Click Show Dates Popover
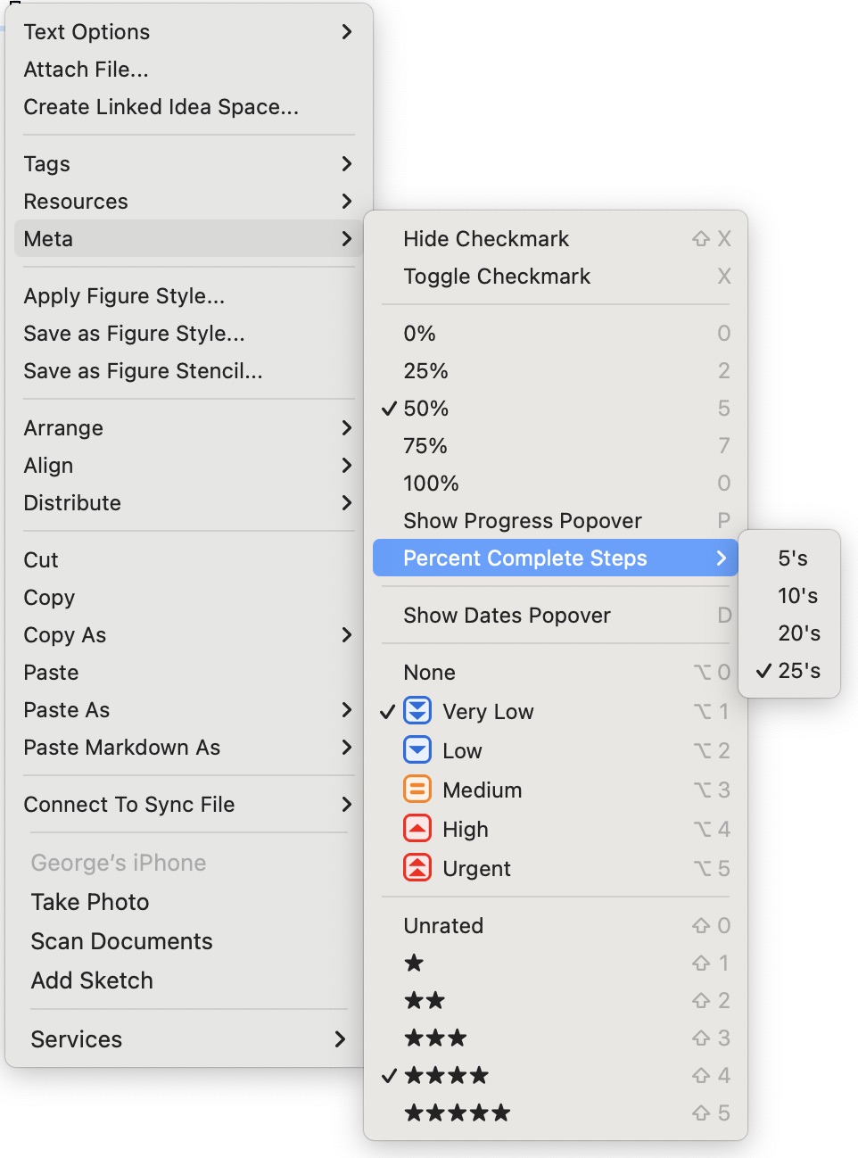858x1158 pixels. (x=507, y=616)
